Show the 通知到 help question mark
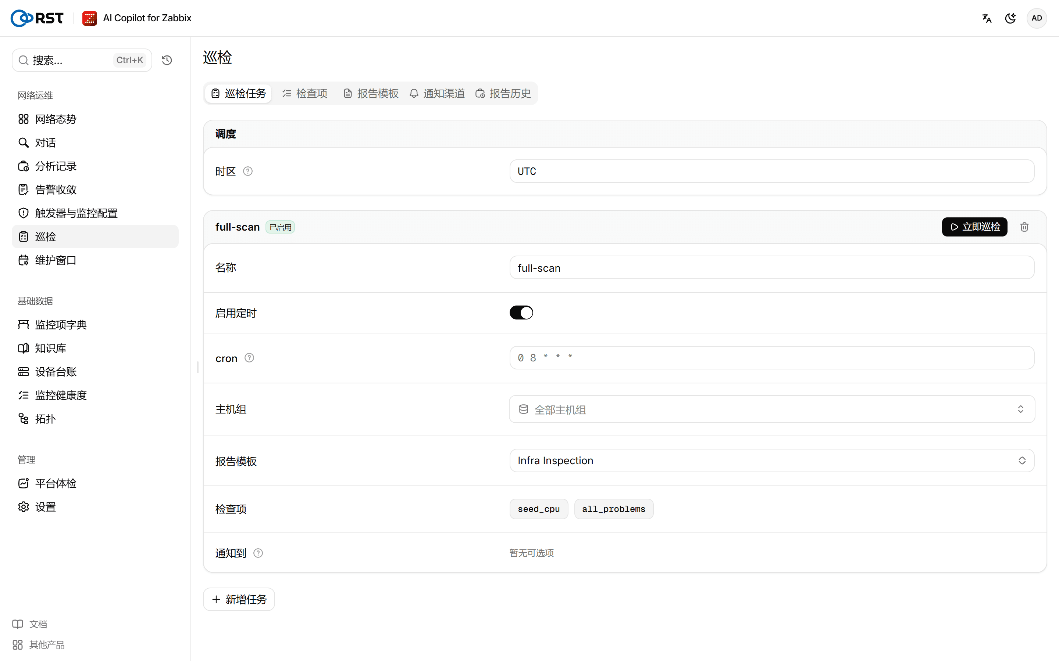 click(x=258, y=553)
